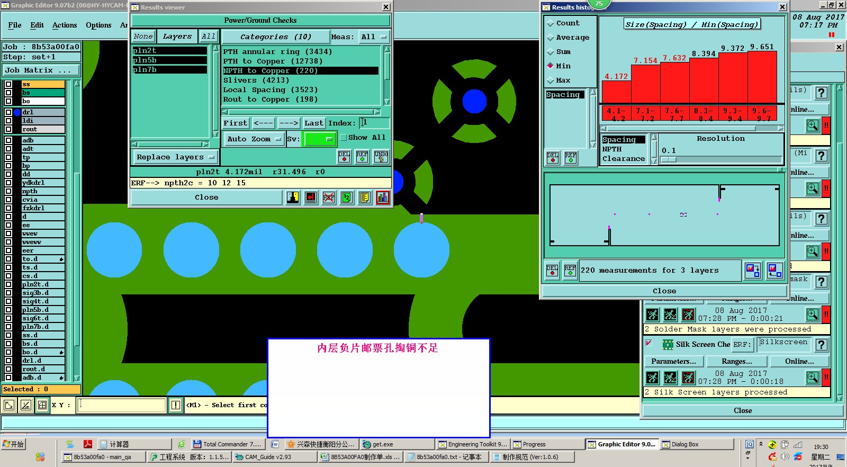Open the Edit menu

click(x=37, y=25)
